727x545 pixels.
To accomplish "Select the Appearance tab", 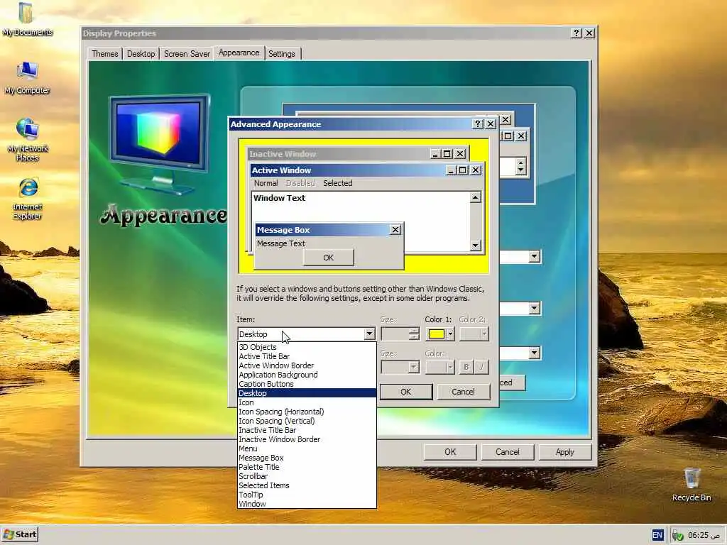I will (239, 53).
